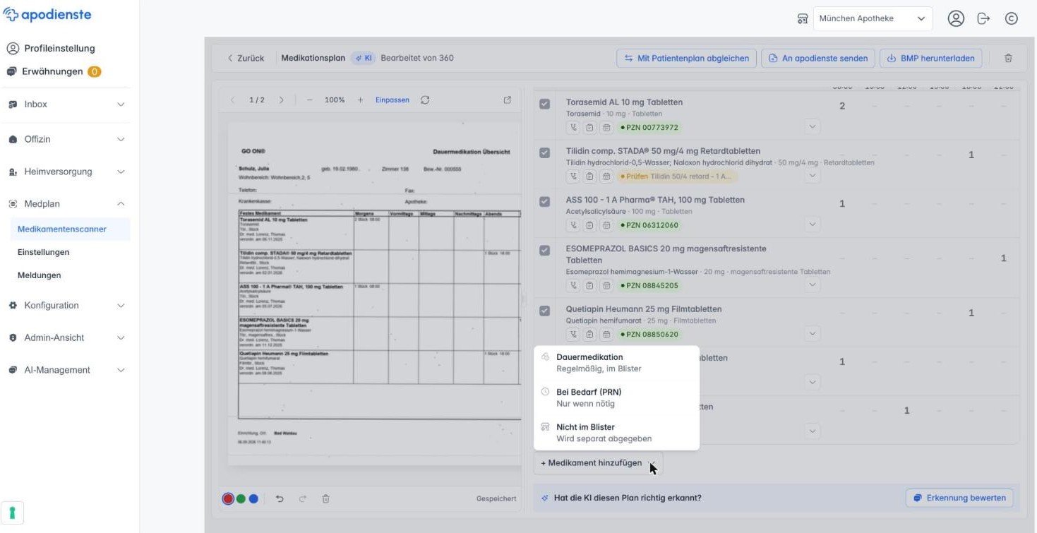This screenshot has width=1037, height=533.
Task: Rotate the scanned document with refresh icon
Action: 425,100
